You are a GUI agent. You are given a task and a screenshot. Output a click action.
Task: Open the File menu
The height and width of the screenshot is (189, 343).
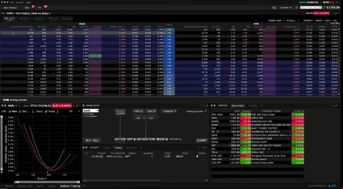click(12, 2)
